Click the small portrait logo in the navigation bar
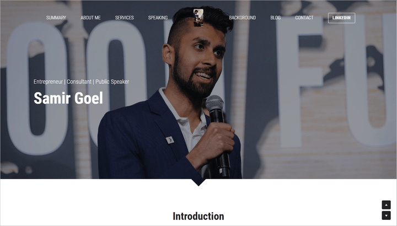This screenshot has width=397, height=226. (x=198, y=18)
